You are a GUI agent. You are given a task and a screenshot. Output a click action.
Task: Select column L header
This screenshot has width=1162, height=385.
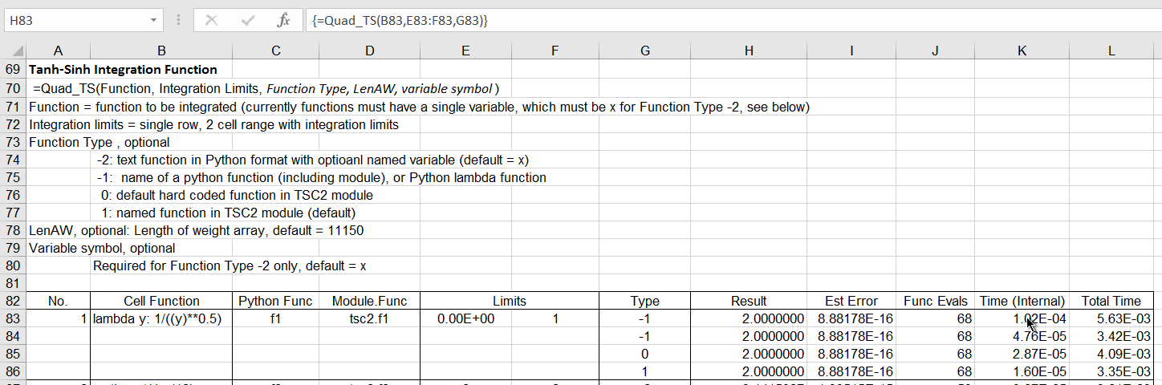(x=1111, y=51)
